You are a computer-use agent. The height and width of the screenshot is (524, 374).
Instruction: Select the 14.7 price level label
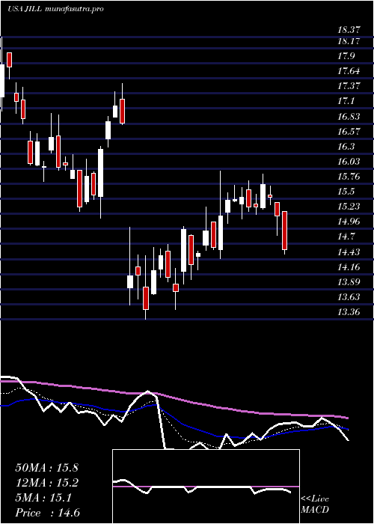[346, 237]
